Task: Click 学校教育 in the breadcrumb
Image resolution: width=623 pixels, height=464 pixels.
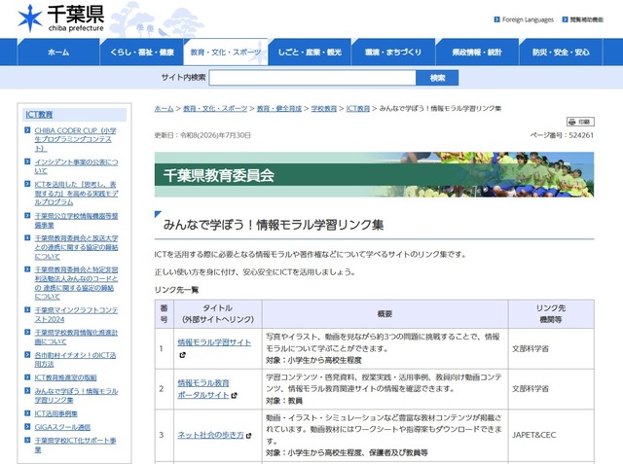Action: coord(324,108)
